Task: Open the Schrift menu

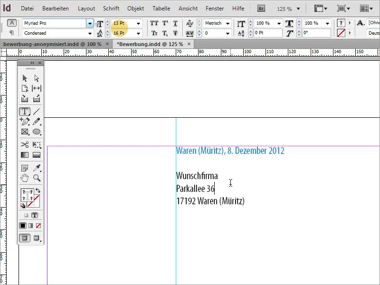Action: pos(111,9)
